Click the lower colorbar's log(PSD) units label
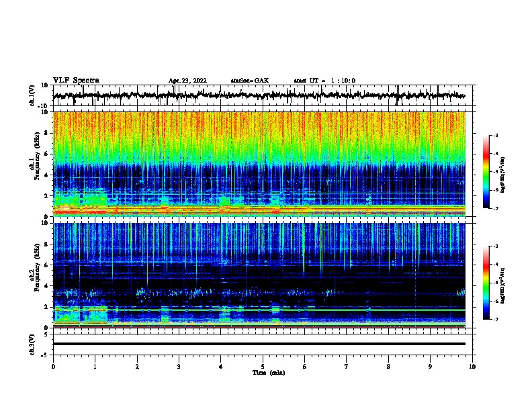This screenshot has width=532, height=411. tap(503, 286)
